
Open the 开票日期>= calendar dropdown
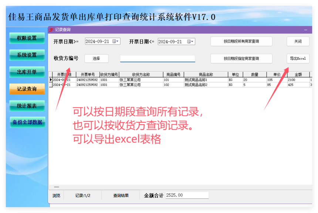115,41
